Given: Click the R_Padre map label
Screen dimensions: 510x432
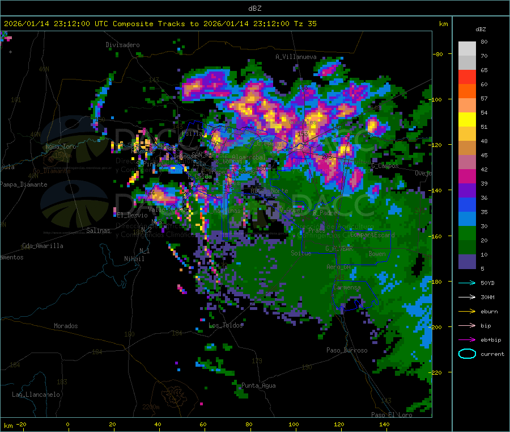Looking at the screenshot, I should (x=325, y=213).
